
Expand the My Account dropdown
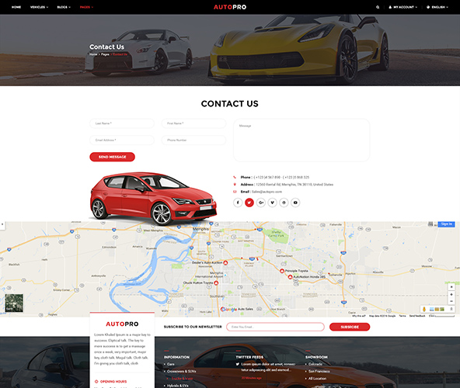(402, 7)
